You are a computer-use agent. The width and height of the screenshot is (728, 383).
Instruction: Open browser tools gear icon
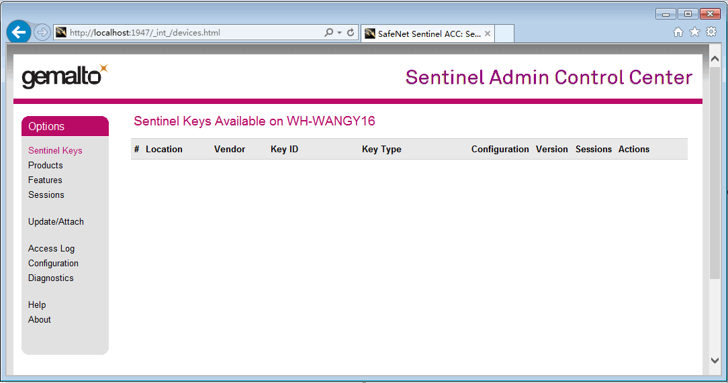click(x=711, y=32)
